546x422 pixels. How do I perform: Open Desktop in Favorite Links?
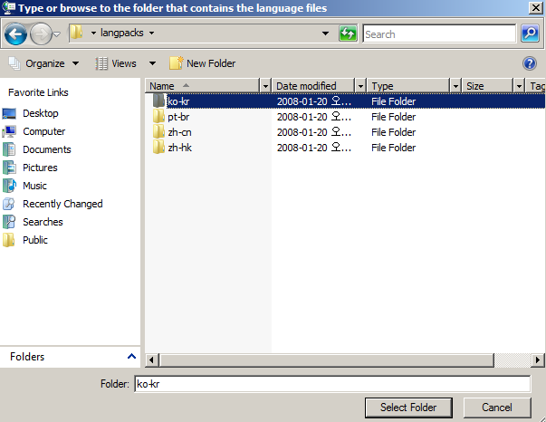(41, 113)
